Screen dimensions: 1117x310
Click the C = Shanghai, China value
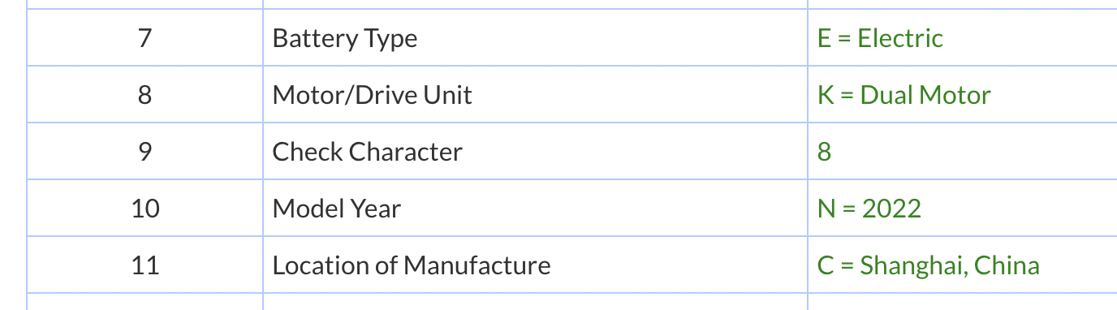pos(929,265)
